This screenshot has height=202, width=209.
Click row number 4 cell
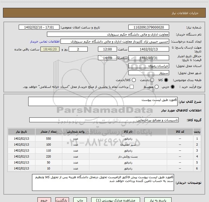coord(197,156)
